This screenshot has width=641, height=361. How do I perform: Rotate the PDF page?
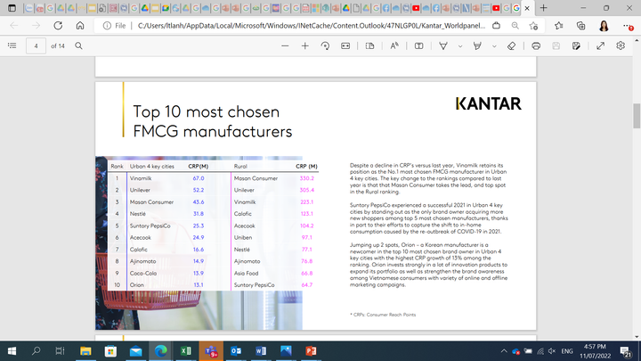point(326,45)
